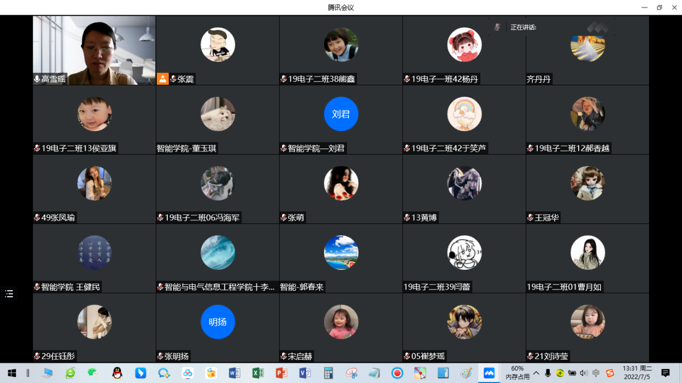Launch Excel from the taskbar

pos(258,373)
